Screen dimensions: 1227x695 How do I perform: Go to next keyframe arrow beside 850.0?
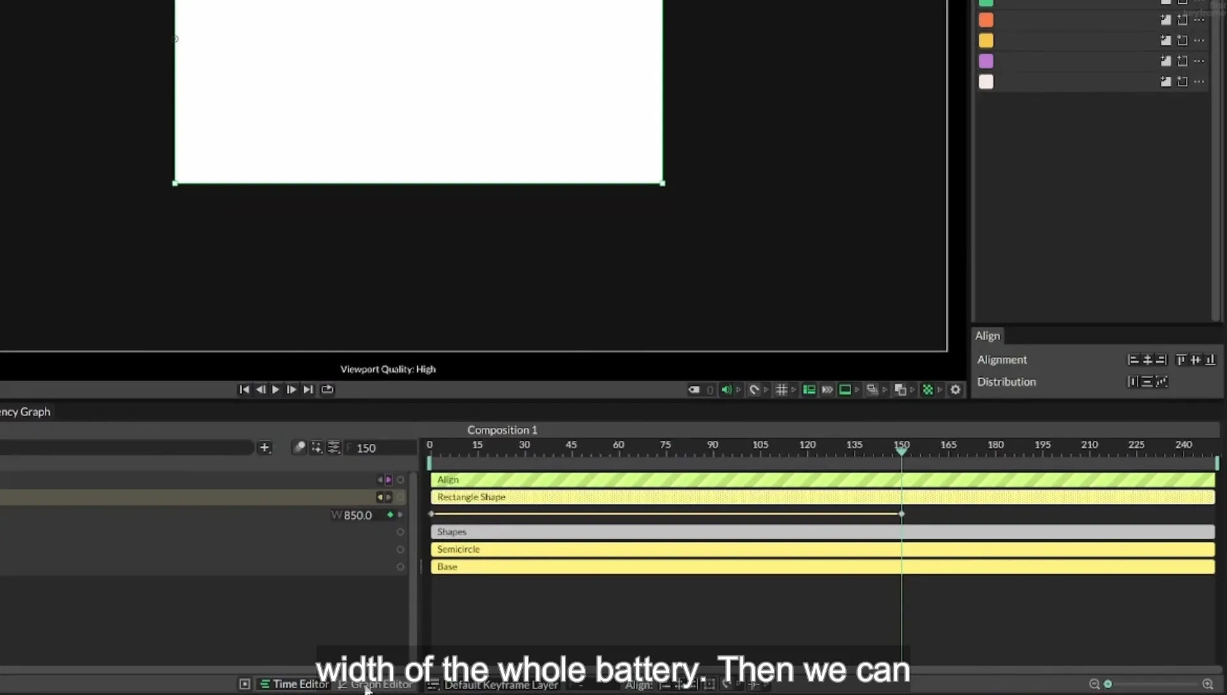click(x=400, y=515)
